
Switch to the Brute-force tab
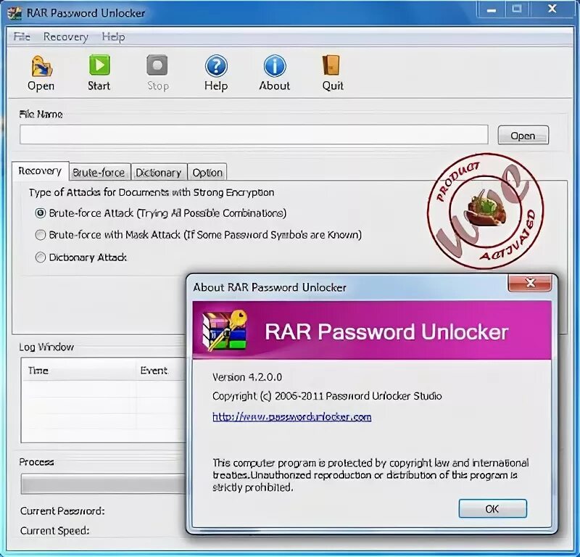click(99, 173)
